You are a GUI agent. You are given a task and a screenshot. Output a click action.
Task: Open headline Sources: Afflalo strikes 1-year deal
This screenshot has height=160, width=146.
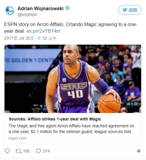[55, 119]
